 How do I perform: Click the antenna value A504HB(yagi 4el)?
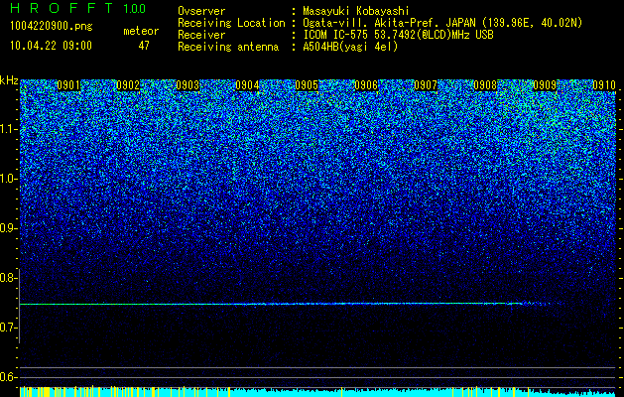click(x=350, y=47)
